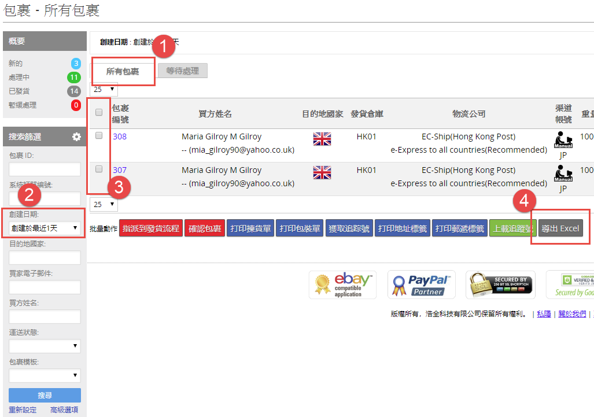The image size is (594, 417).
Task: Click Manual channel icon in row 308
Action: (x=563, y=140)
